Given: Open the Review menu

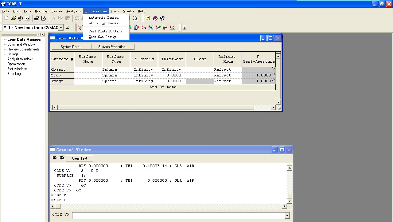Looking at the screenshot, I should tap(57, 11).
